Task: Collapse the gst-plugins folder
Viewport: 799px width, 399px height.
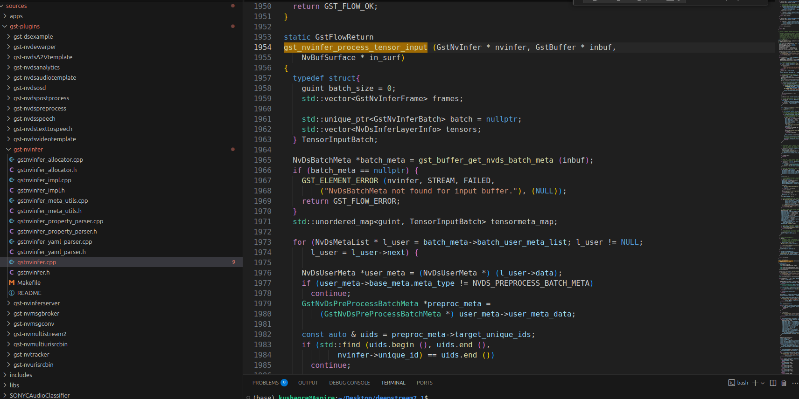Action: (x=5, y=26)
